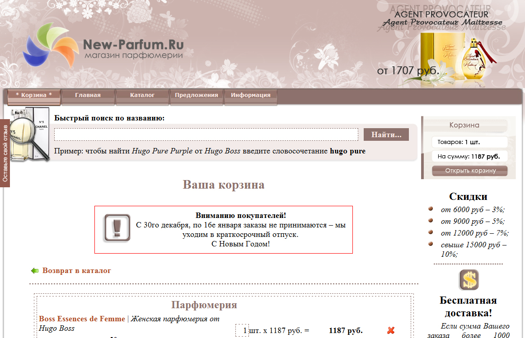Click the С Новым Годом! text
Image resolution: width=525 pixels, height=338 pixels.
point(241,244)
